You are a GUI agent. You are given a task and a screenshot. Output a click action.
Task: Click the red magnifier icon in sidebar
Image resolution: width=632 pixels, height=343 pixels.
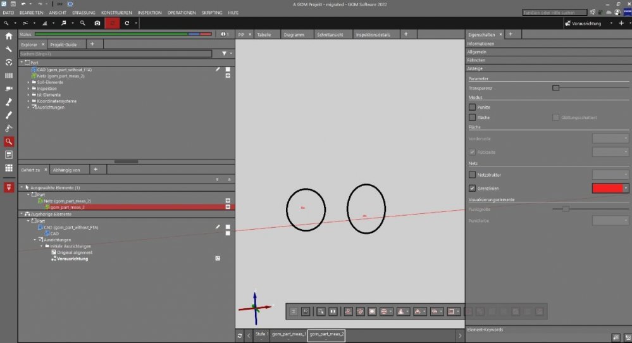[9, 142]
